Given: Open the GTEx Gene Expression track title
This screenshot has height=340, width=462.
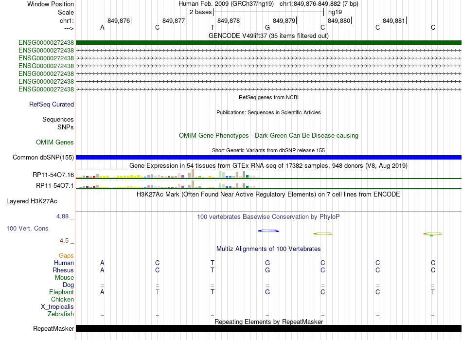Looking at the screenshot, I should (268, 165).
